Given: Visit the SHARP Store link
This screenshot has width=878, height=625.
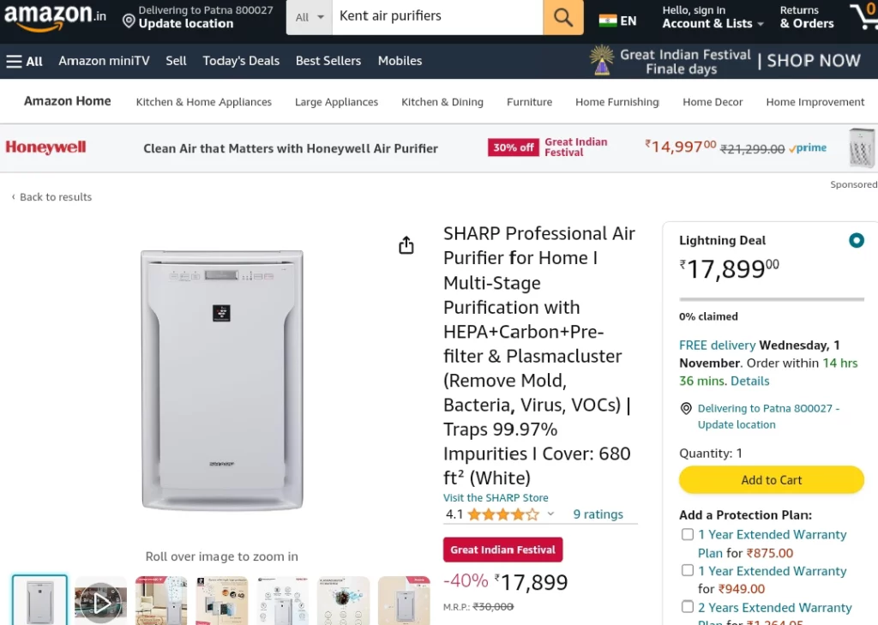Looking at the screenshot, I should point(496,497).
